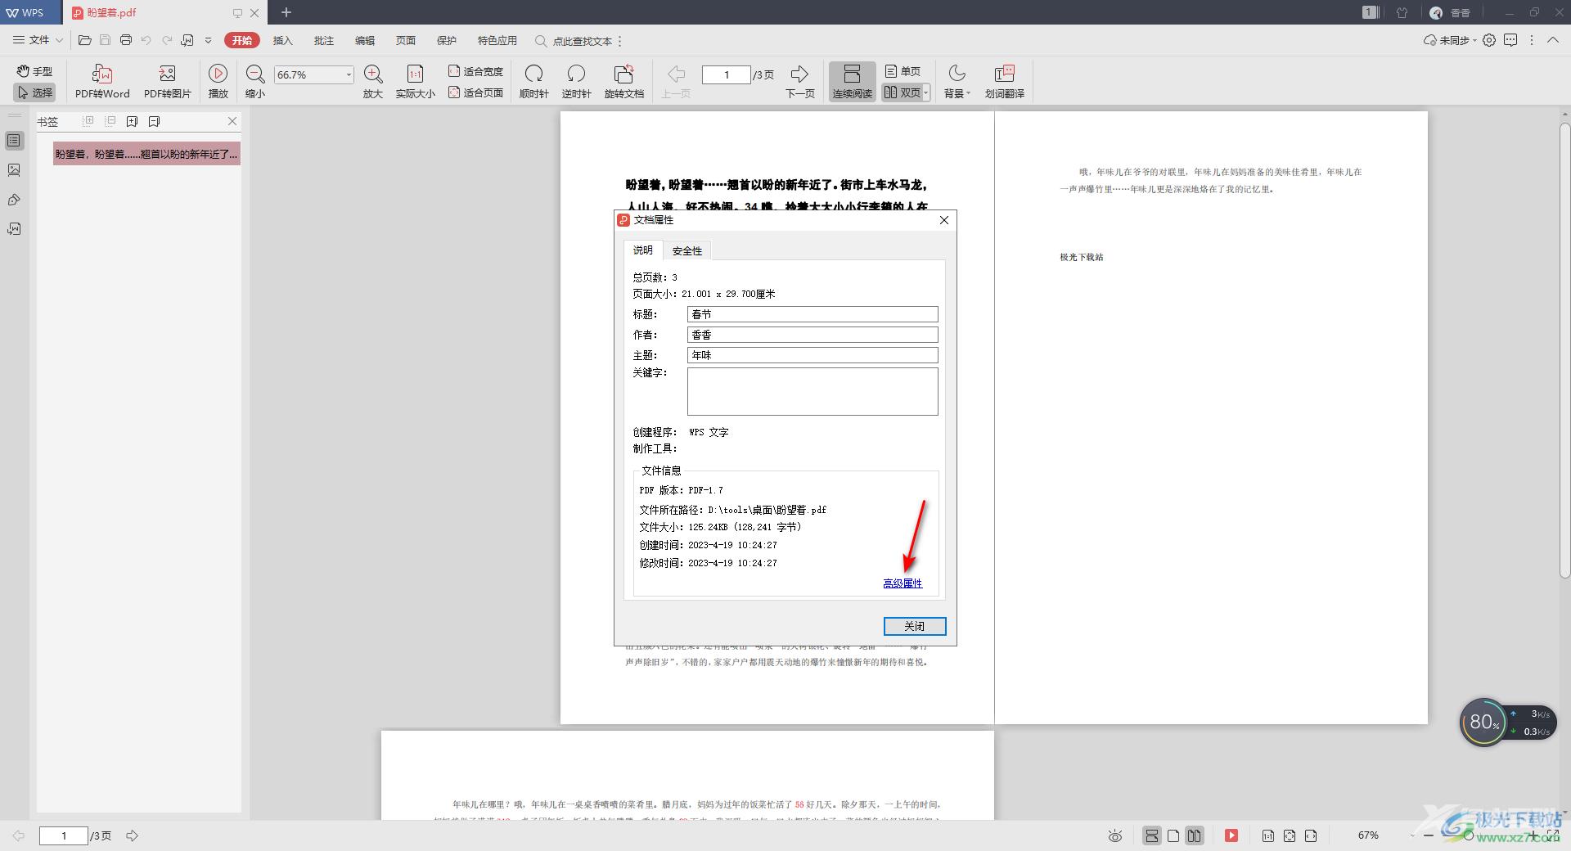The image size is (1571, 851).
Task: Toggle status bar two-page icon
Action: click(x=1195, y=835)
